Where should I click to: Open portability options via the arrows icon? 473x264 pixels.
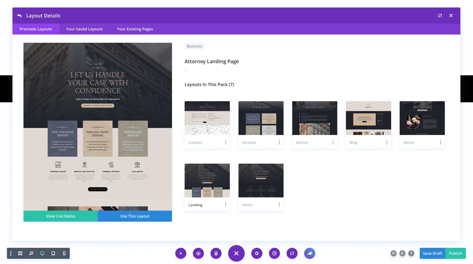click(x=292, y=253)
